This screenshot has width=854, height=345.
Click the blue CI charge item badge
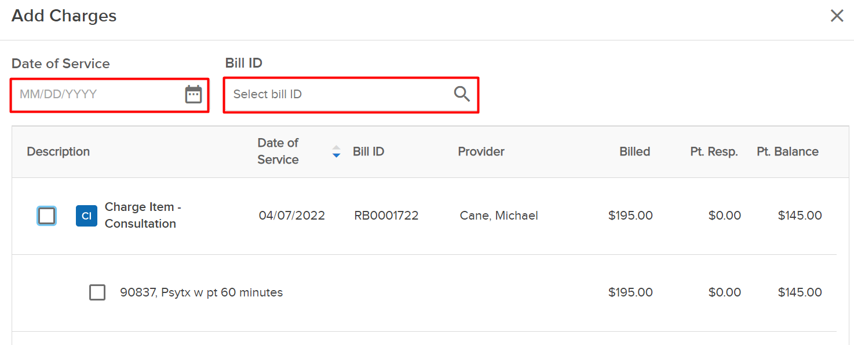pyautogui.click(x=86, y=216)
